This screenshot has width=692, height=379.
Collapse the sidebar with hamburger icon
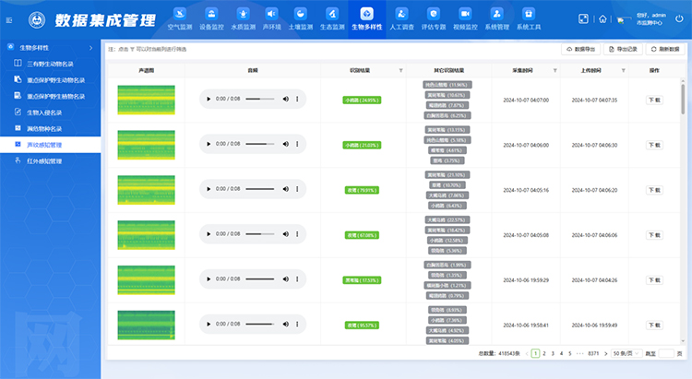(9, 19)
